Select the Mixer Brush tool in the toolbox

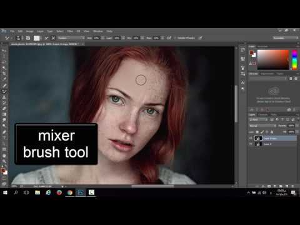(4, 91)
